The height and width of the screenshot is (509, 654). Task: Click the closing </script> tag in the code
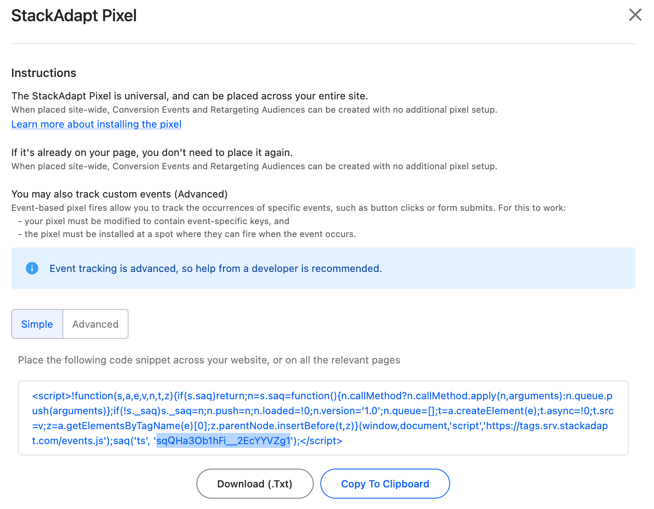(x=322, y=441)
